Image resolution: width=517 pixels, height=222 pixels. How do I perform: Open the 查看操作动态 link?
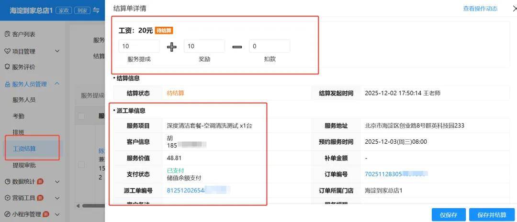(x=480, y=9)
